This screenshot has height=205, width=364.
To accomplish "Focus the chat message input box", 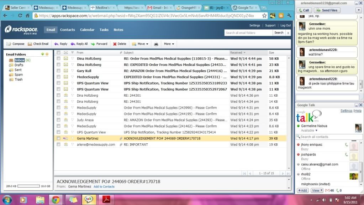I will pyautogui.click(x=327, y=97).
